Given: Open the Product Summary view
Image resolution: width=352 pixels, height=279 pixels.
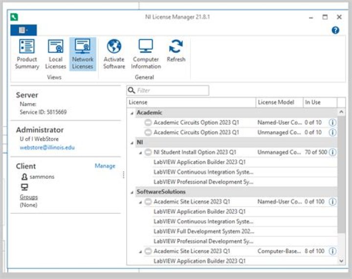Looking at the screenshot, I should click(x=26, y=54).
